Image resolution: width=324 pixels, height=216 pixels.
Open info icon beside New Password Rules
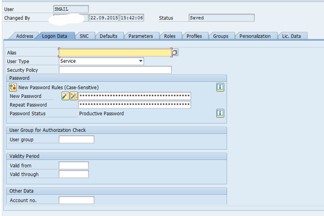[x=220, y=87]
